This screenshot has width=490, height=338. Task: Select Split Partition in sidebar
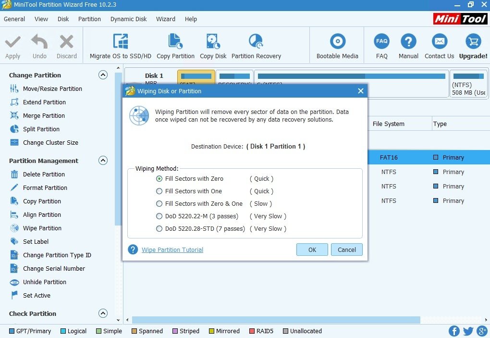[35, 129]
